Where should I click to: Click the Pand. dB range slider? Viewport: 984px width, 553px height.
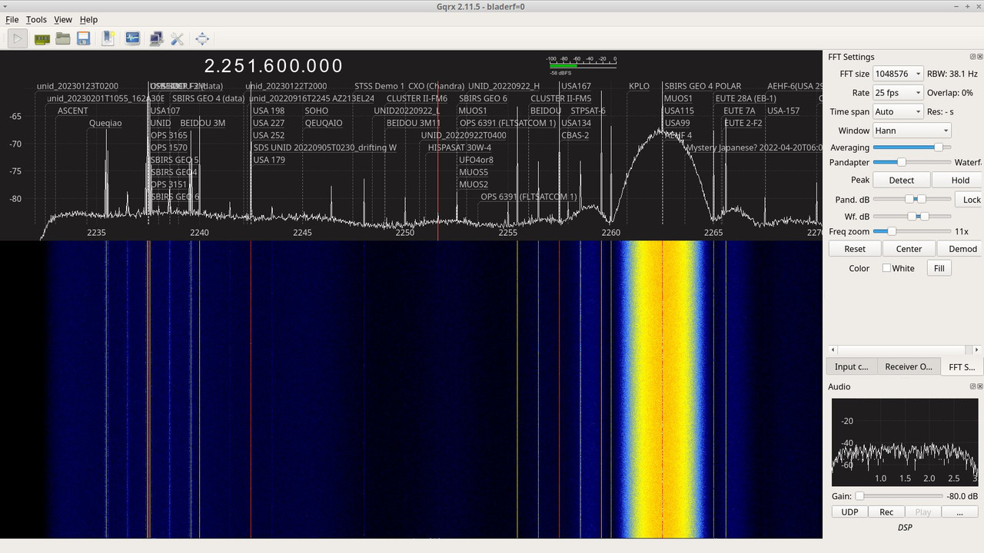[x=912, y=199]
